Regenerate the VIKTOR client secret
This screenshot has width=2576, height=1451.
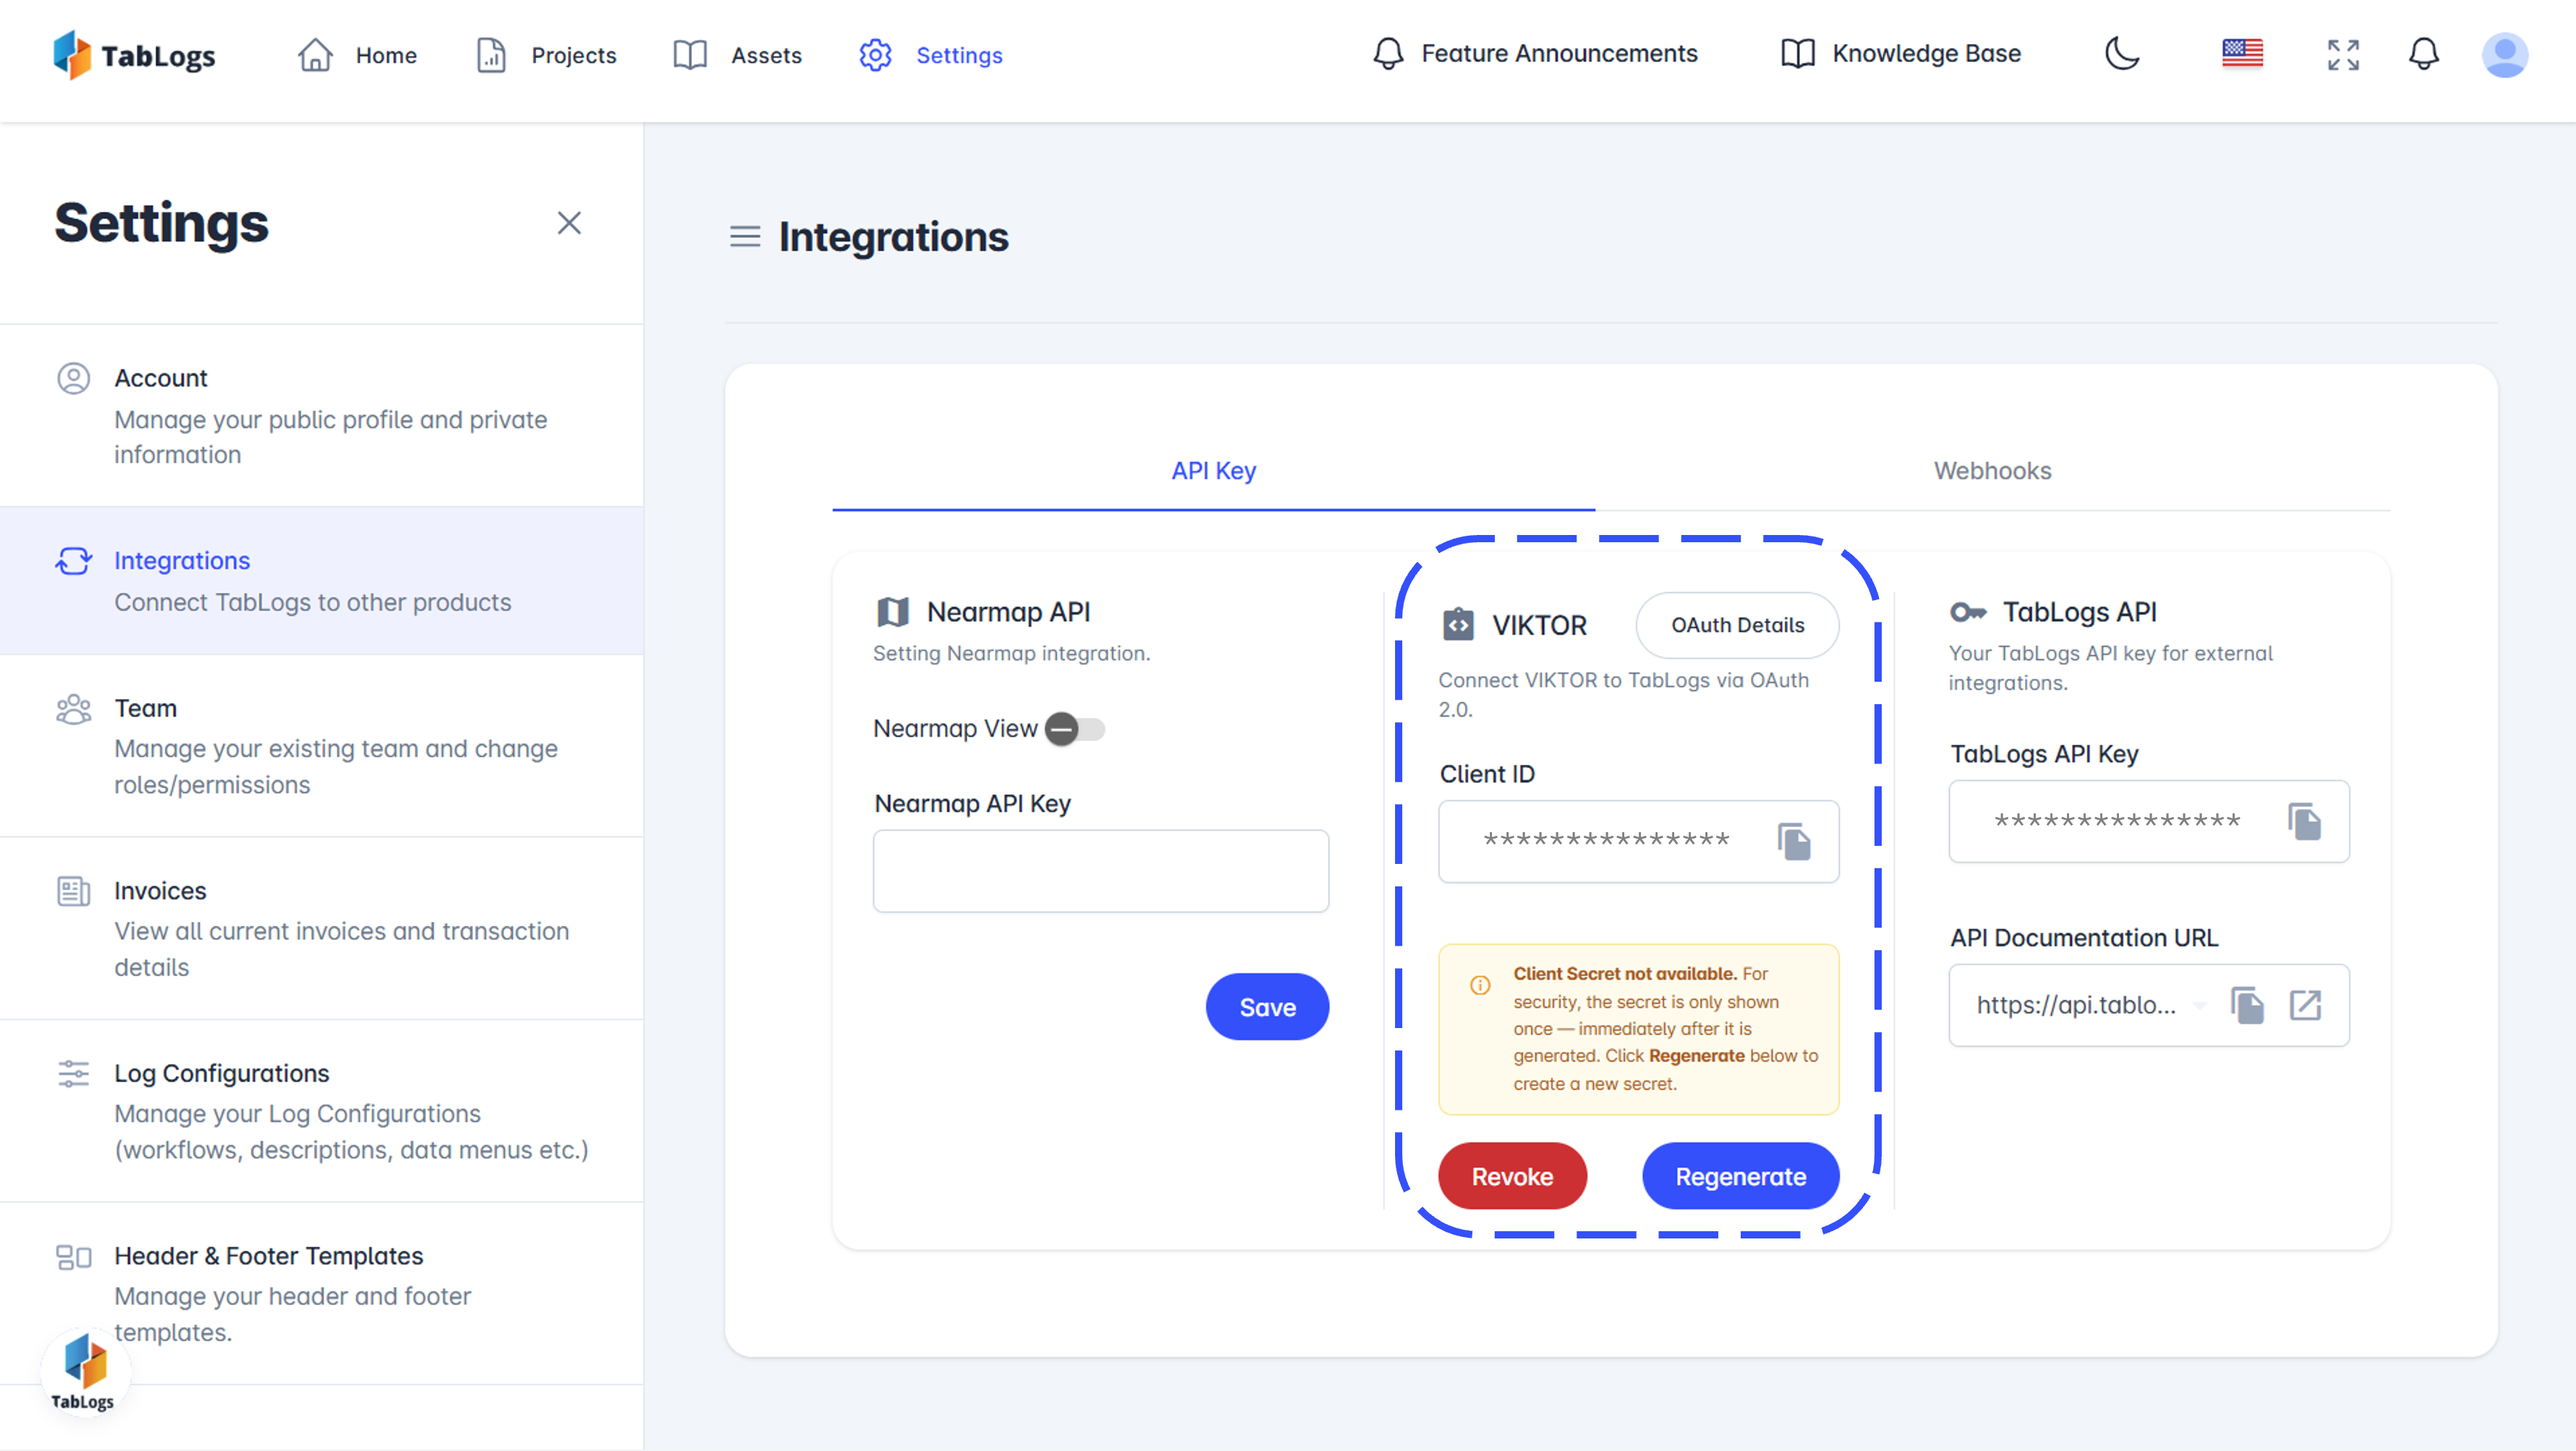1740,1176
